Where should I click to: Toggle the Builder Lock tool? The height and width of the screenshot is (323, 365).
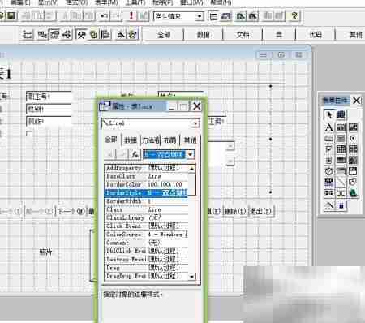tap(329, 206)
